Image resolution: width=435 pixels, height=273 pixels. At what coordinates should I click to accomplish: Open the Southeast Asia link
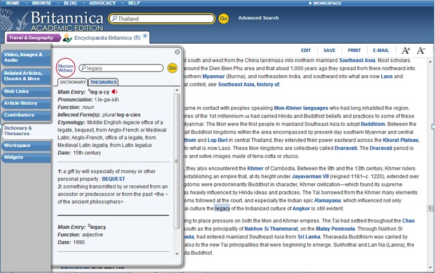click(357, 60)
